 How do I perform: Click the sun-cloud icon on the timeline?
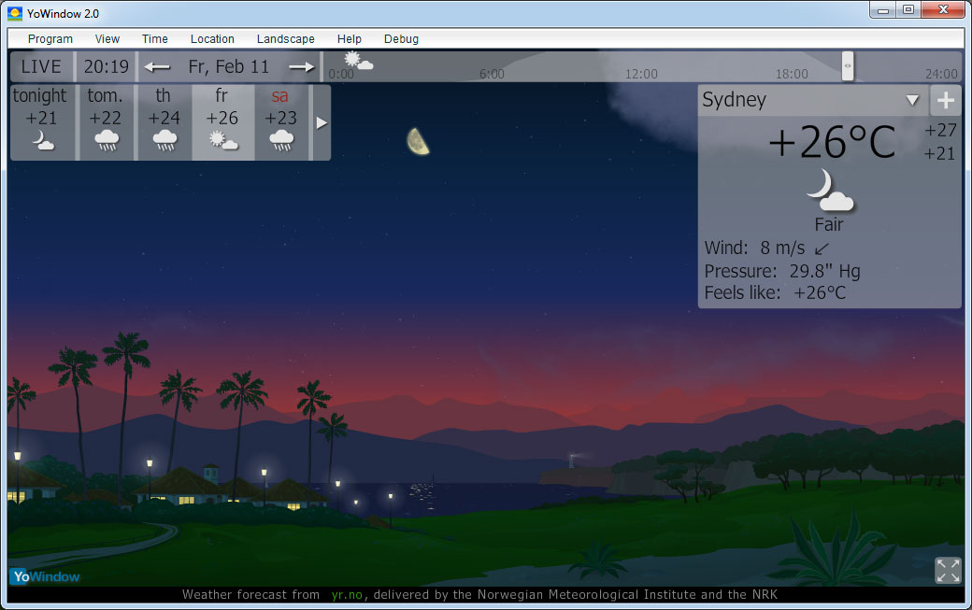(358, 62)
